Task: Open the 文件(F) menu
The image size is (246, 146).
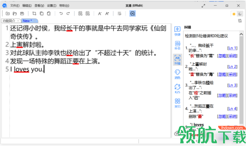Action: (15, 6)
